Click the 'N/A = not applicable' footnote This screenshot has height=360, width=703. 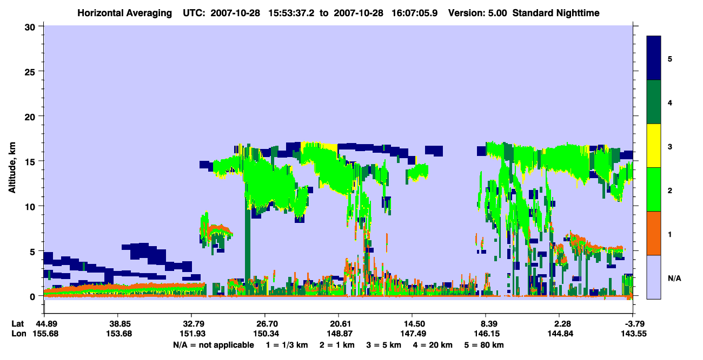[213, 345]
